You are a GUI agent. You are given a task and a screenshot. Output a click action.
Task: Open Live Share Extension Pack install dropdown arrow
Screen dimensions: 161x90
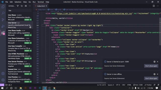(31, 43)
